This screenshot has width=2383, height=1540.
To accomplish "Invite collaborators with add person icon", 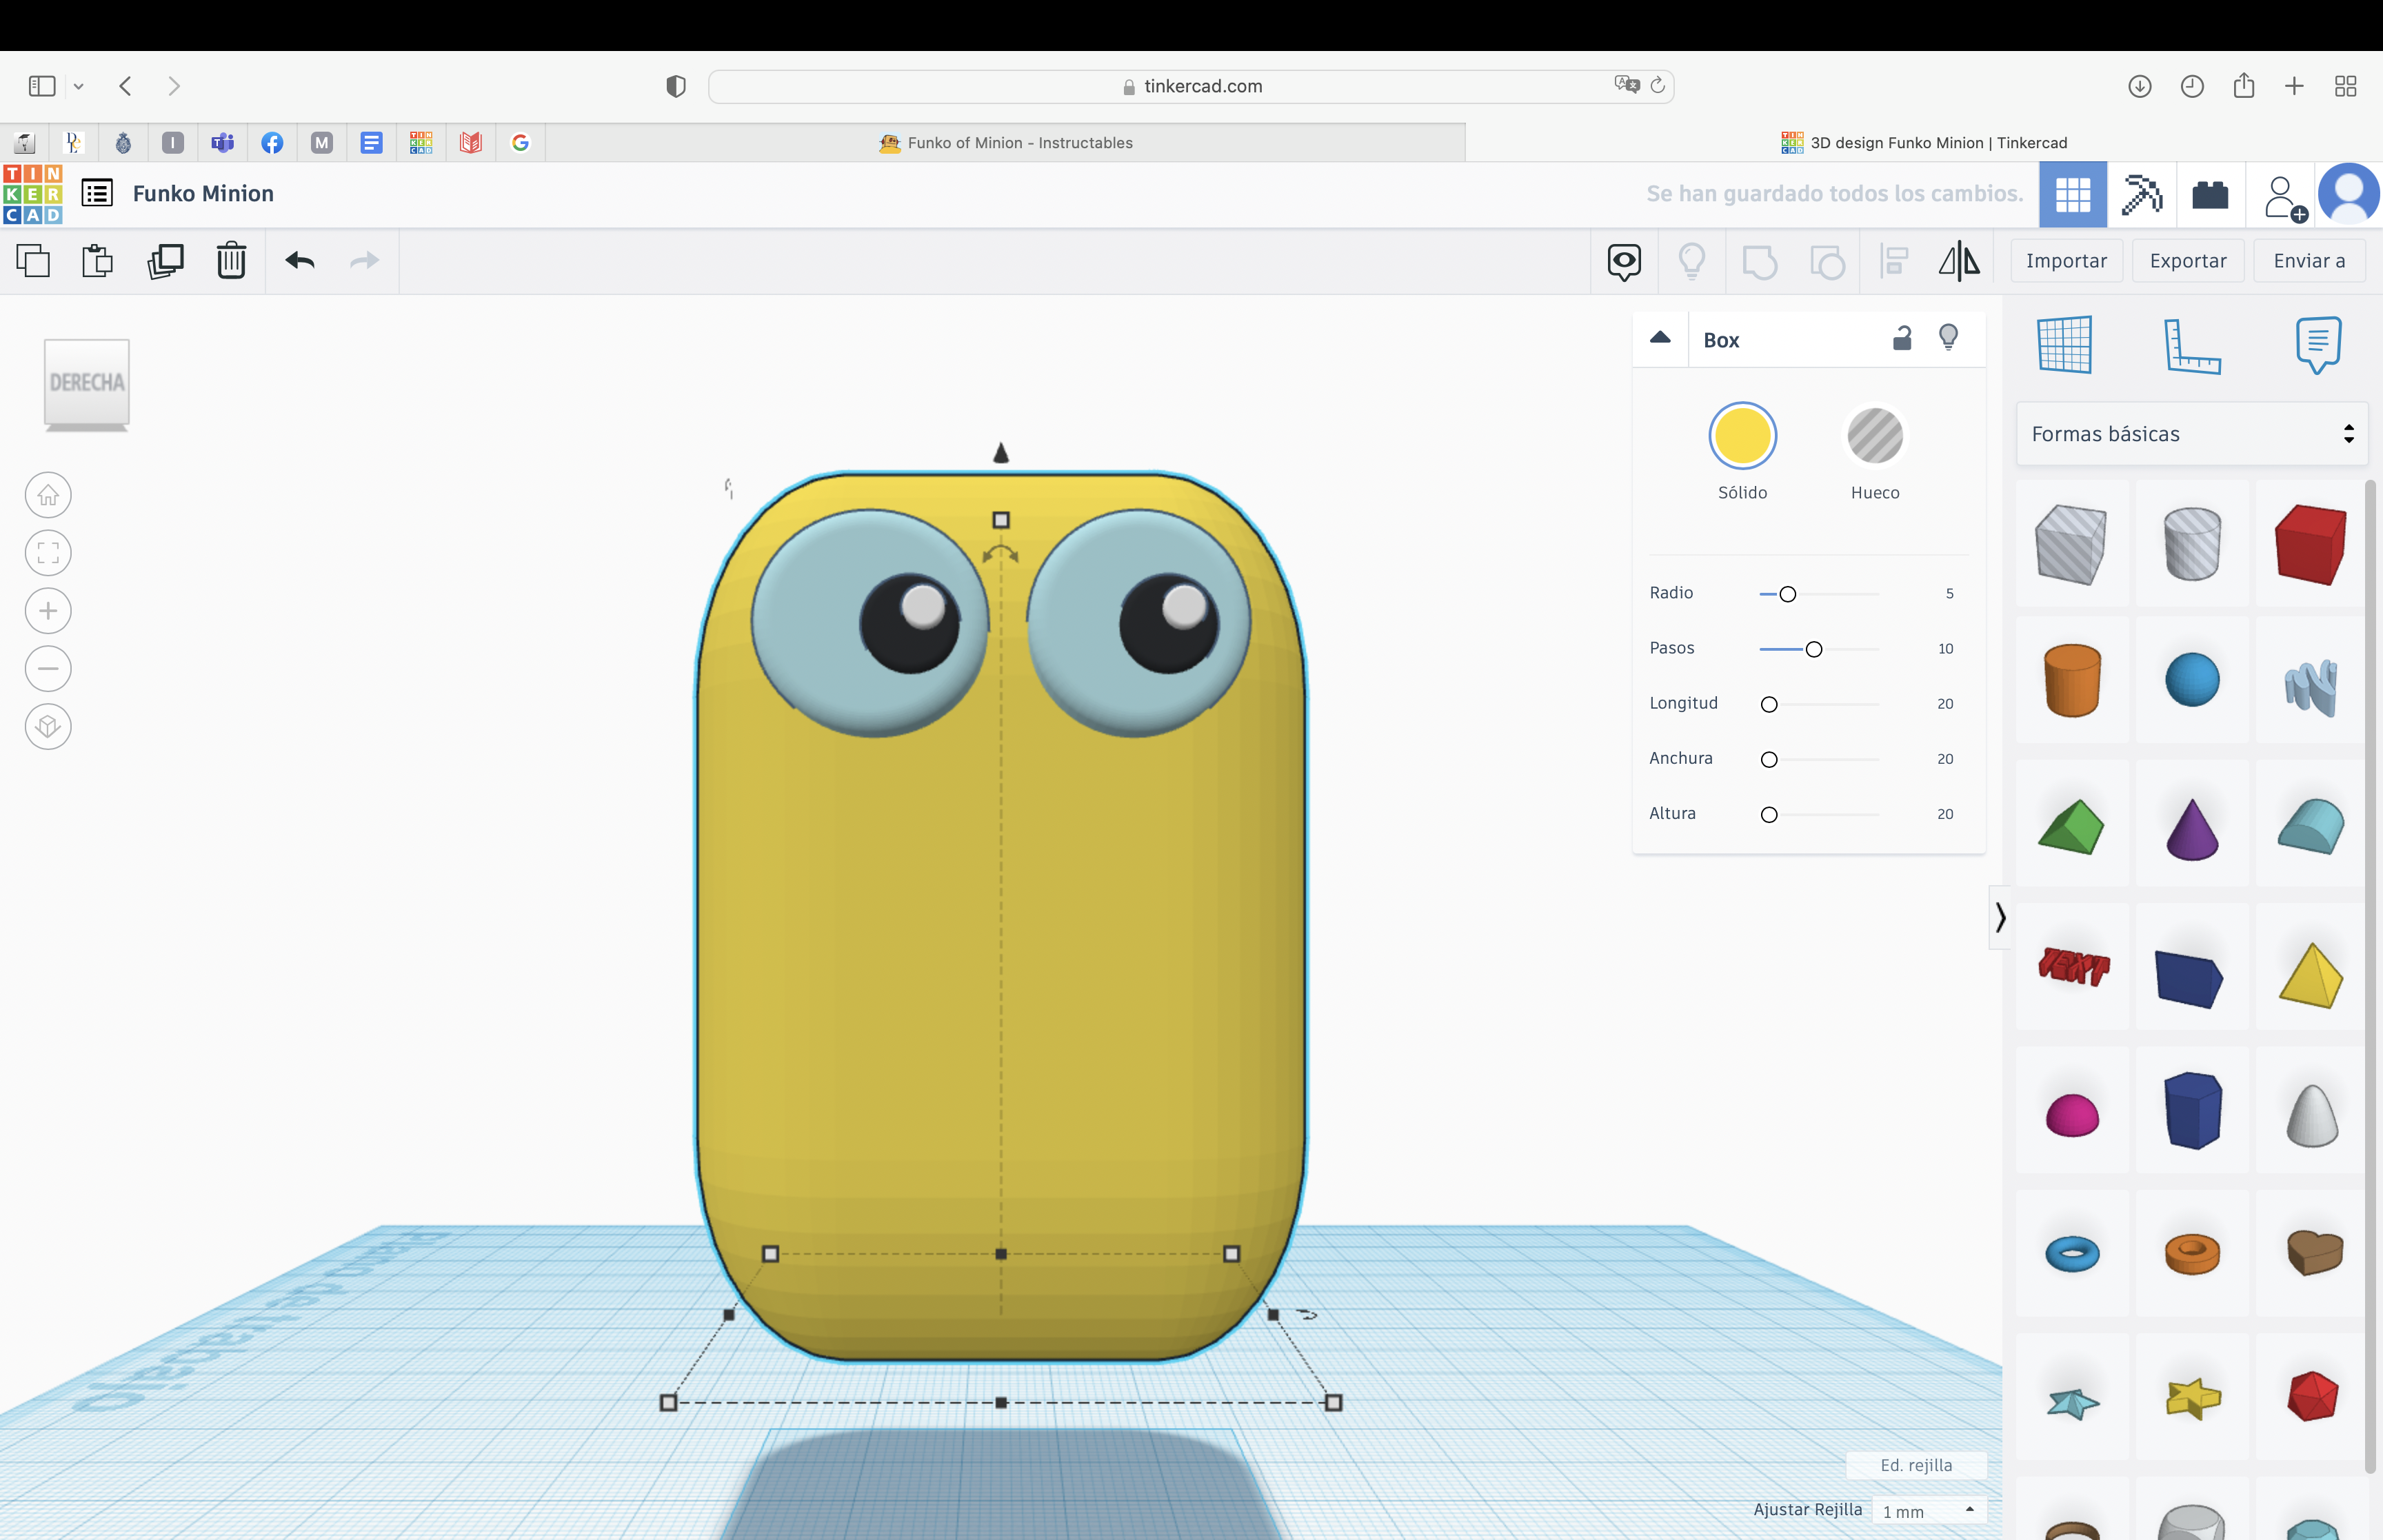I will [x=2284, y=198].
